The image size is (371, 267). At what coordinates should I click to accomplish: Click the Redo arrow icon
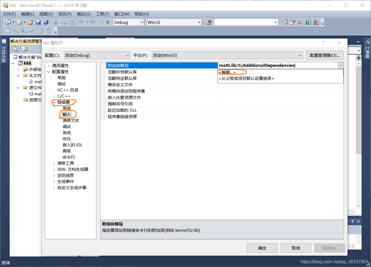93,22
